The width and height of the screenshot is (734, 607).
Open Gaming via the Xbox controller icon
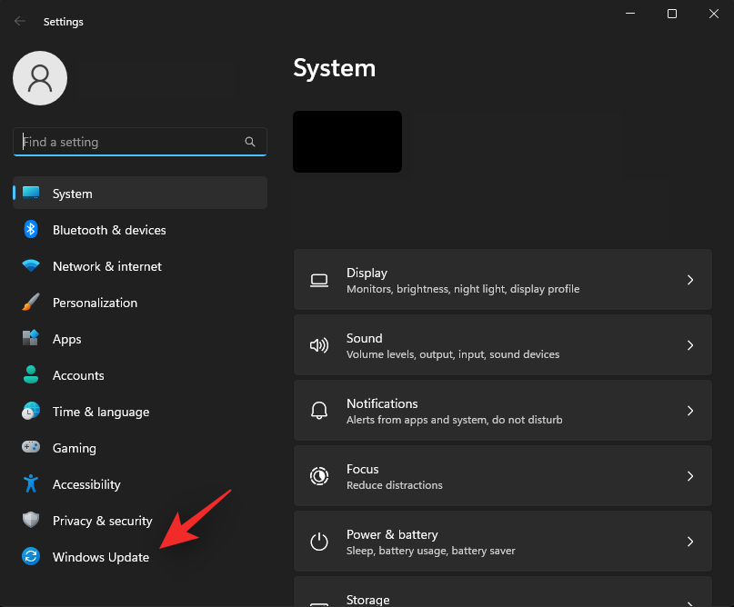tap(31, 448)
